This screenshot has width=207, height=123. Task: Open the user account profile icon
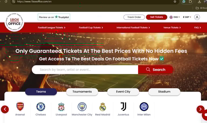pyautogui.click(x=197, y=17)
